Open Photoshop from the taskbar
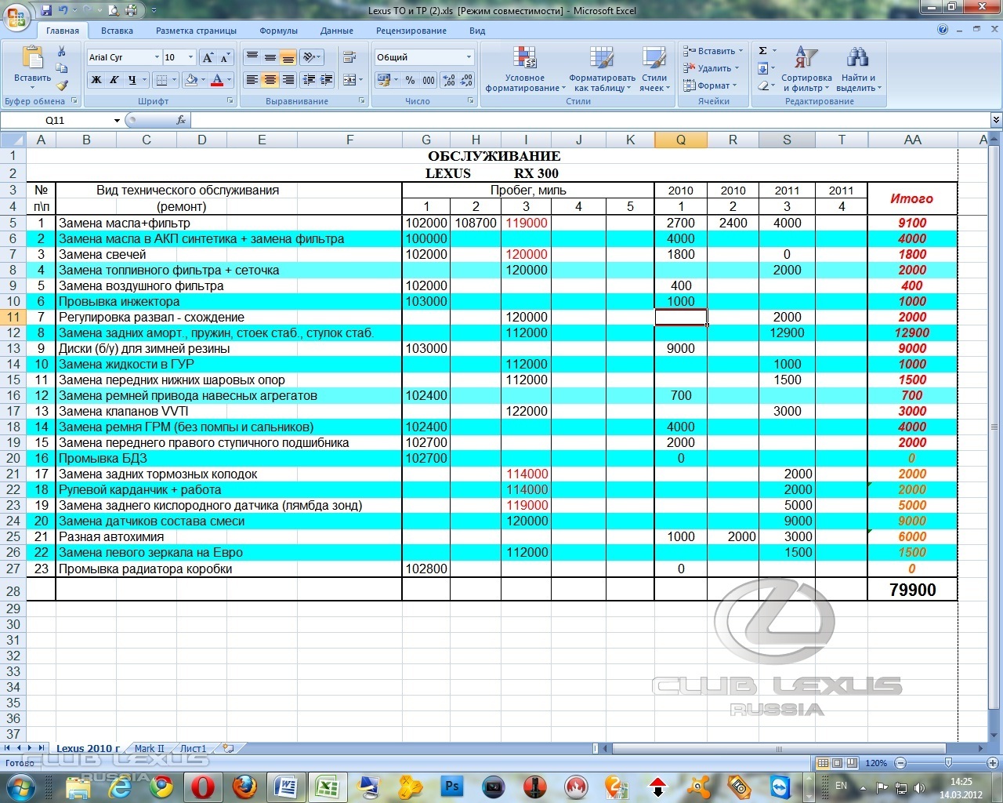 [x=452, y=786]
